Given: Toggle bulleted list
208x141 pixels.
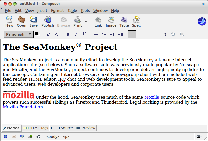Looking at the screenshot, I should [x=96, y=34].
